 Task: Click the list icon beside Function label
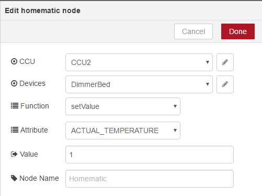(15, 106)
